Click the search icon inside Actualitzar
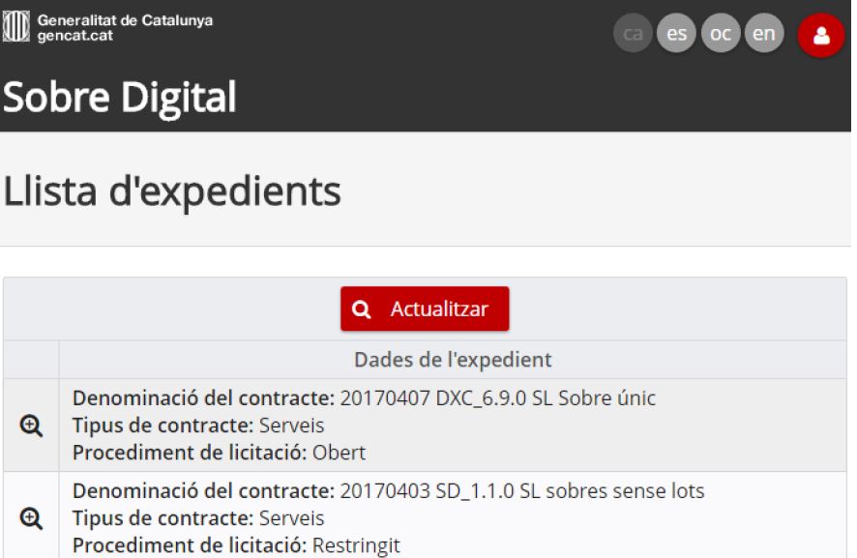The image size is (857, 558). [362, 309]
